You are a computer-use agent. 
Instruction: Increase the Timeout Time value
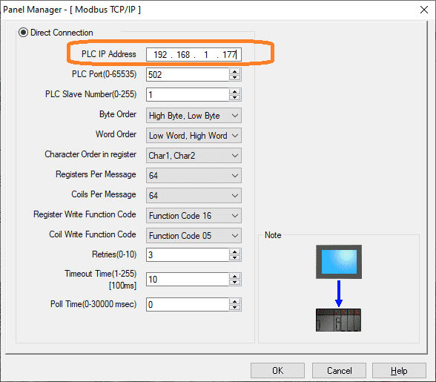pyautogui.click(x=235, y=276)
